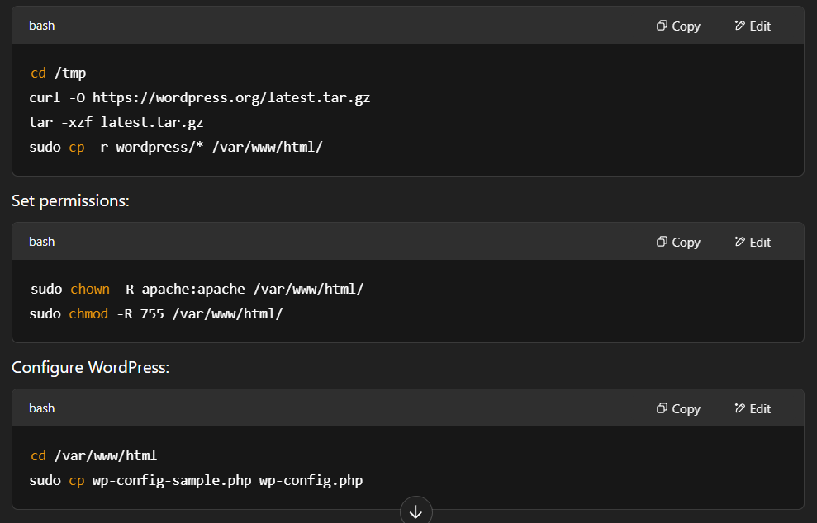Click the 'Set permissions:' heading text
Screen dimensions: 817x523
[x=70, y=201]
